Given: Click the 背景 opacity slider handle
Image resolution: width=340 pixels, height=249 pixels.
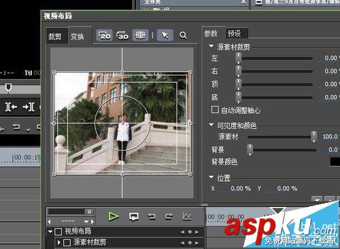Looking at the screenshot, I should pos(250,150).
